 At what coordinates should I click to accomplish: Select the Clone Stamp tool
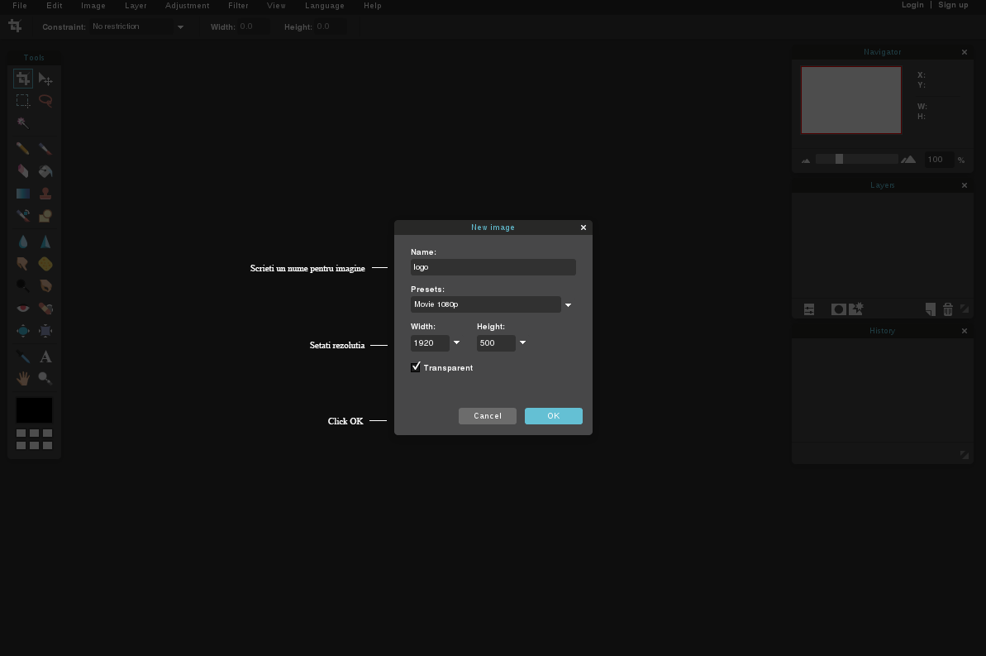pyautogui.click(x=45, y=194)
